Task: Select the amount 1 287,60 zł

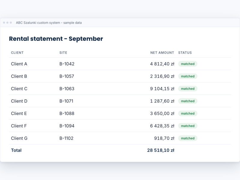Action: 162,101
